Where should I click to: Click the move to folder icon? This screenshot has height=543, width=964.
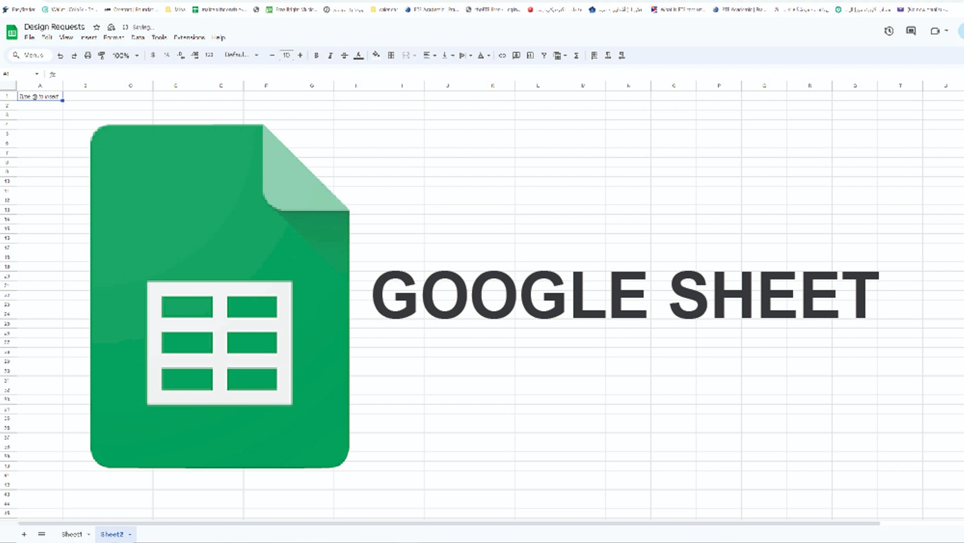pyautogui.click(x=111, y=27)
